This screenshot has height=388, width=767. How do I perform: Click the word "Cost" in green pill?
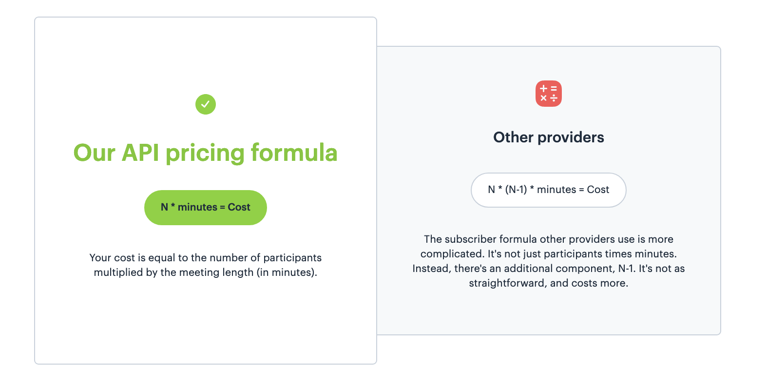point(239,207)
